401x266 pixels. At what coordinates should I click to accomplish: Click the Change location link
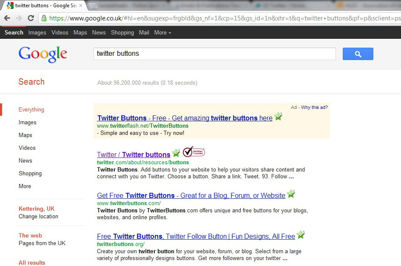(x=38, y=216)
